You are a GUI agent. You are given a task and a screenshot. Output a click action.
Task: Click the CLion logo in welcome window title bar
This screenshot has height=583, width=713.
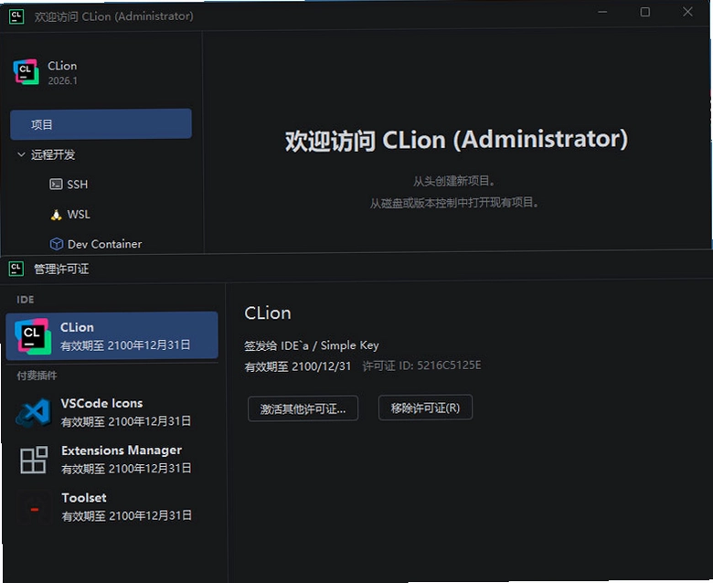[x=16, y=16]
